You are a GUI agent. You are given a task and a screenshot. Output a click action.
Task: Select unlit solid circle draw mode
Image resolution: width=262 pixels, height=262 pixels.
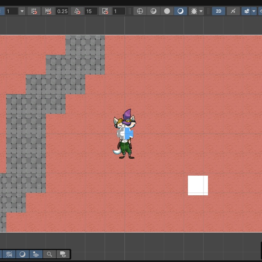click(167, 11)
